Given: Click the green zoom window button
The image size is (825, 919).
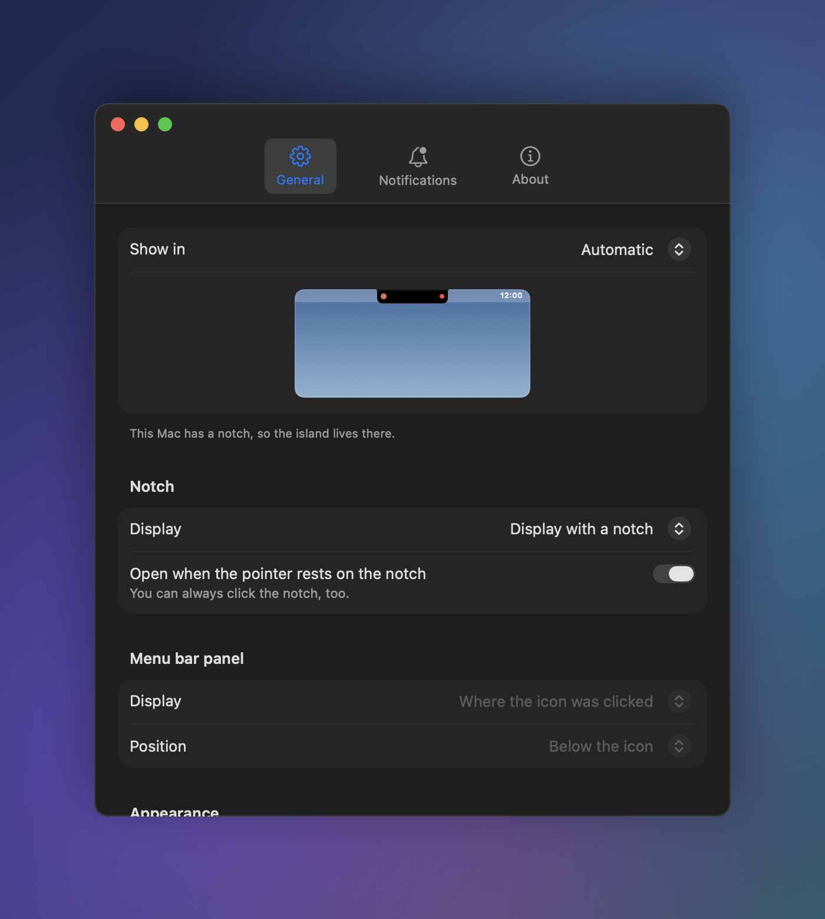Looking at the screenshot, I should (165, 124).
